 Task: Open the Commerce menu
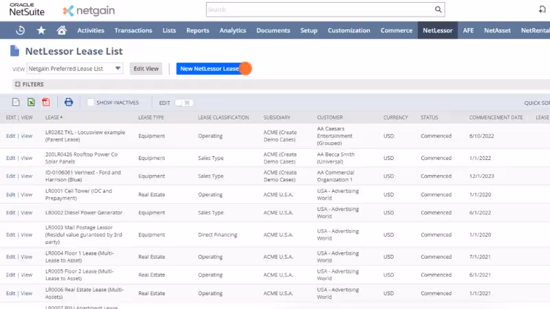[x=397, y=30]
